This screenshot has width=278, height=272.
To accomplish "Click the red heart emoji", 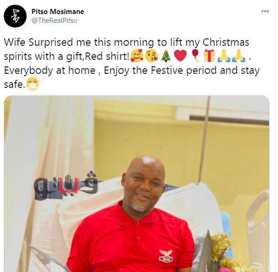I will [x=181, y=56].
